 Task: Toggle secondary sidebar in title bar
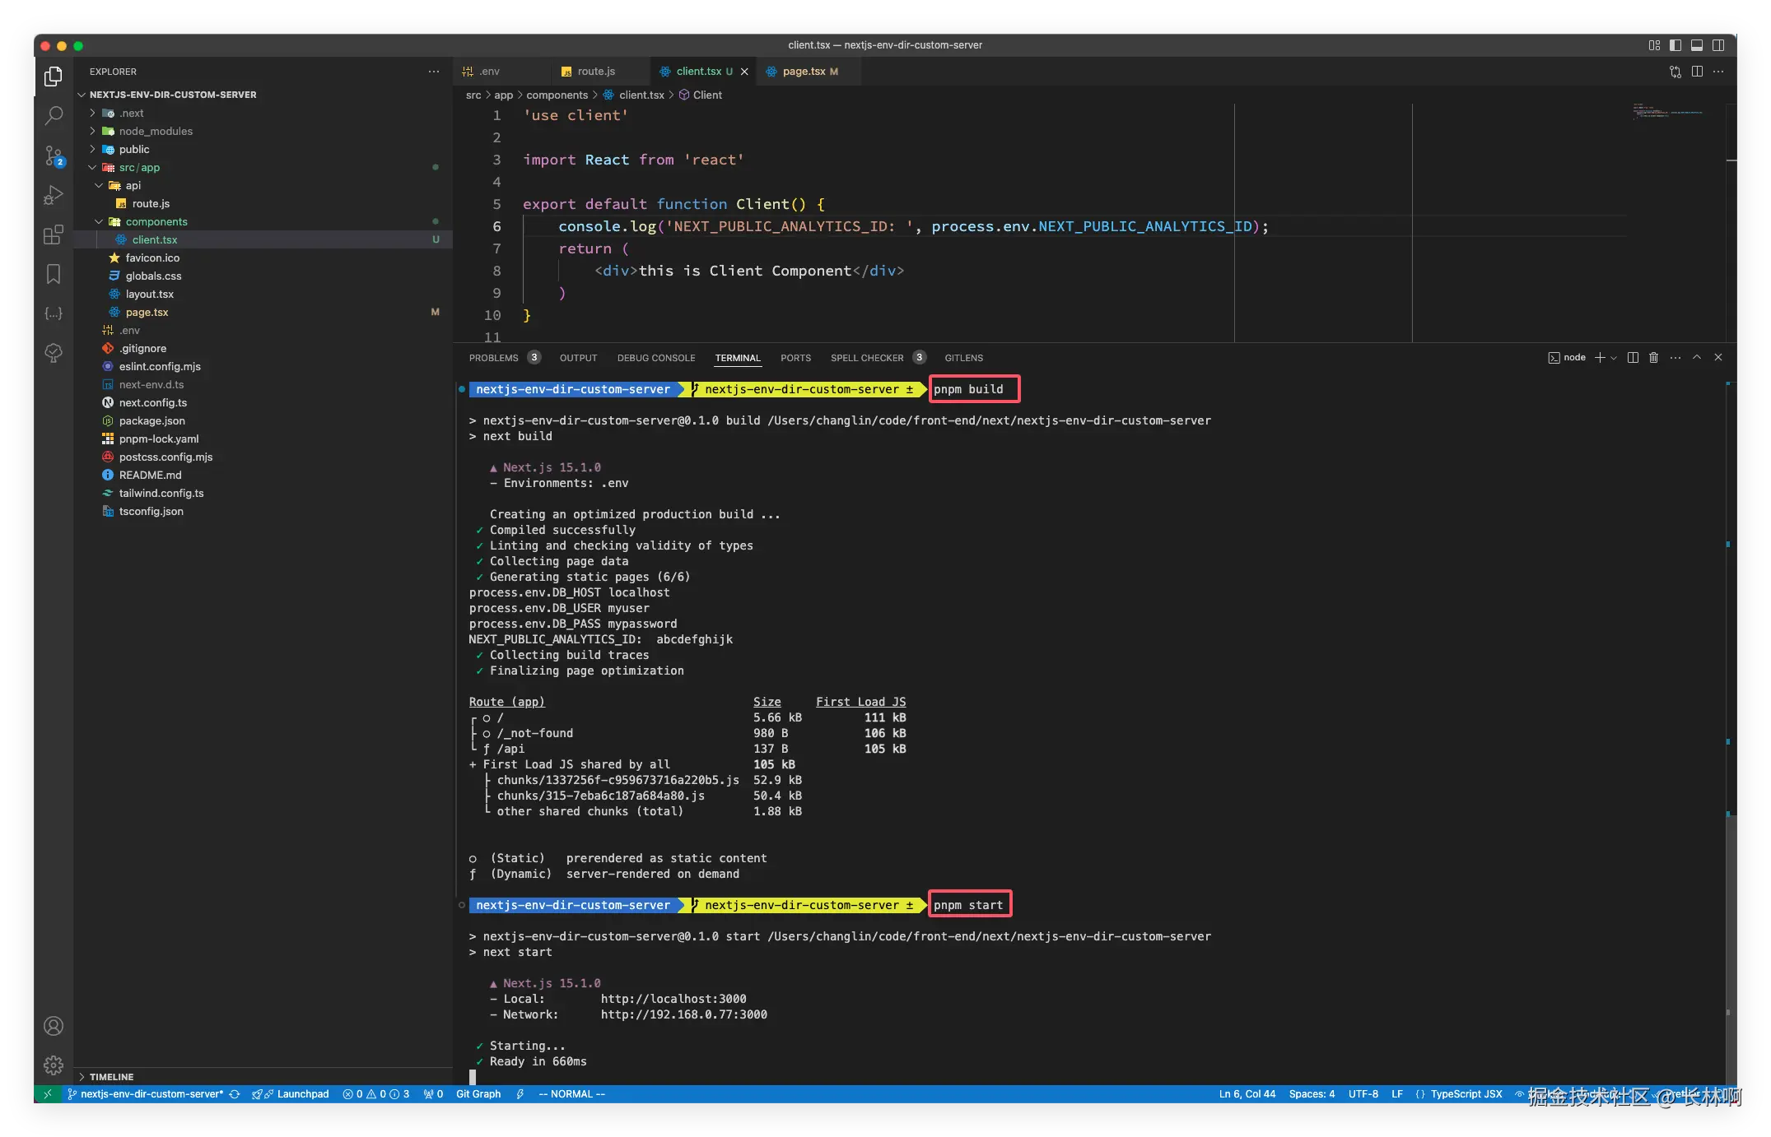click(1718, 45)
